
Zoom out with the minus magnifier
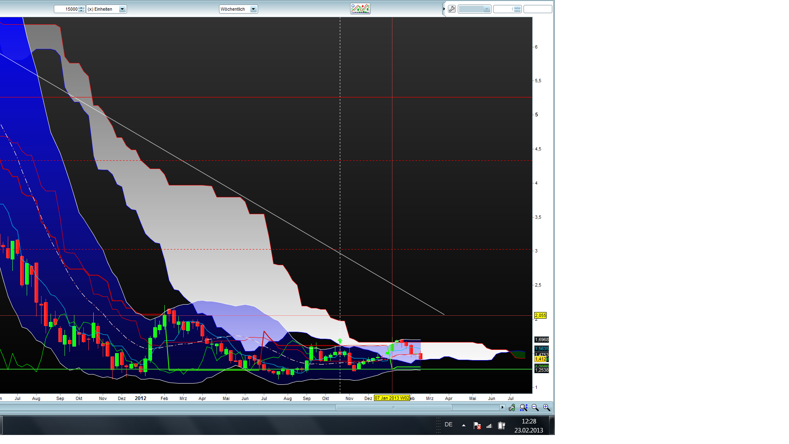[535, 407]
